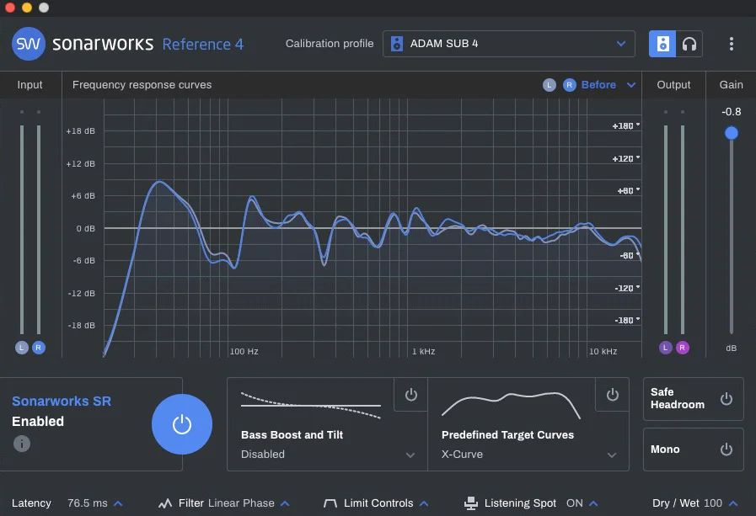Expand the Latency 76.5 ms options

[118, 503]
